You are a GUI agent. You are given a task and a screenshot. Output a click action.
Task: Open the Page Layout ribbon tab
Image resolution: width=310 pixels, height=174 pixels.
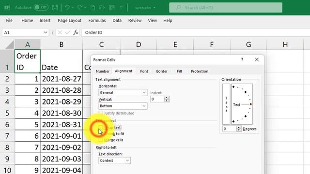tap(69, 20)
